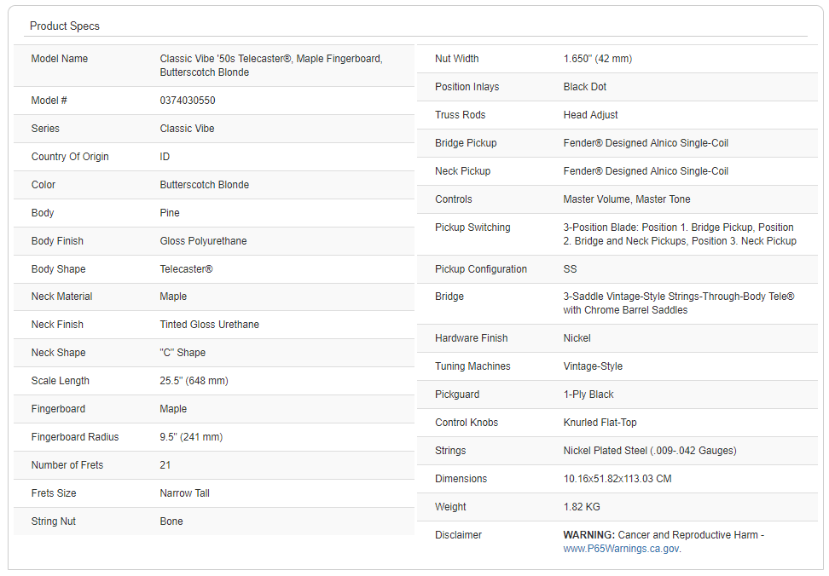Click the bold WARNING disclaimer text
Image resolution: width=829 pixels, height=576 pixels.
(x=589, y=535)
